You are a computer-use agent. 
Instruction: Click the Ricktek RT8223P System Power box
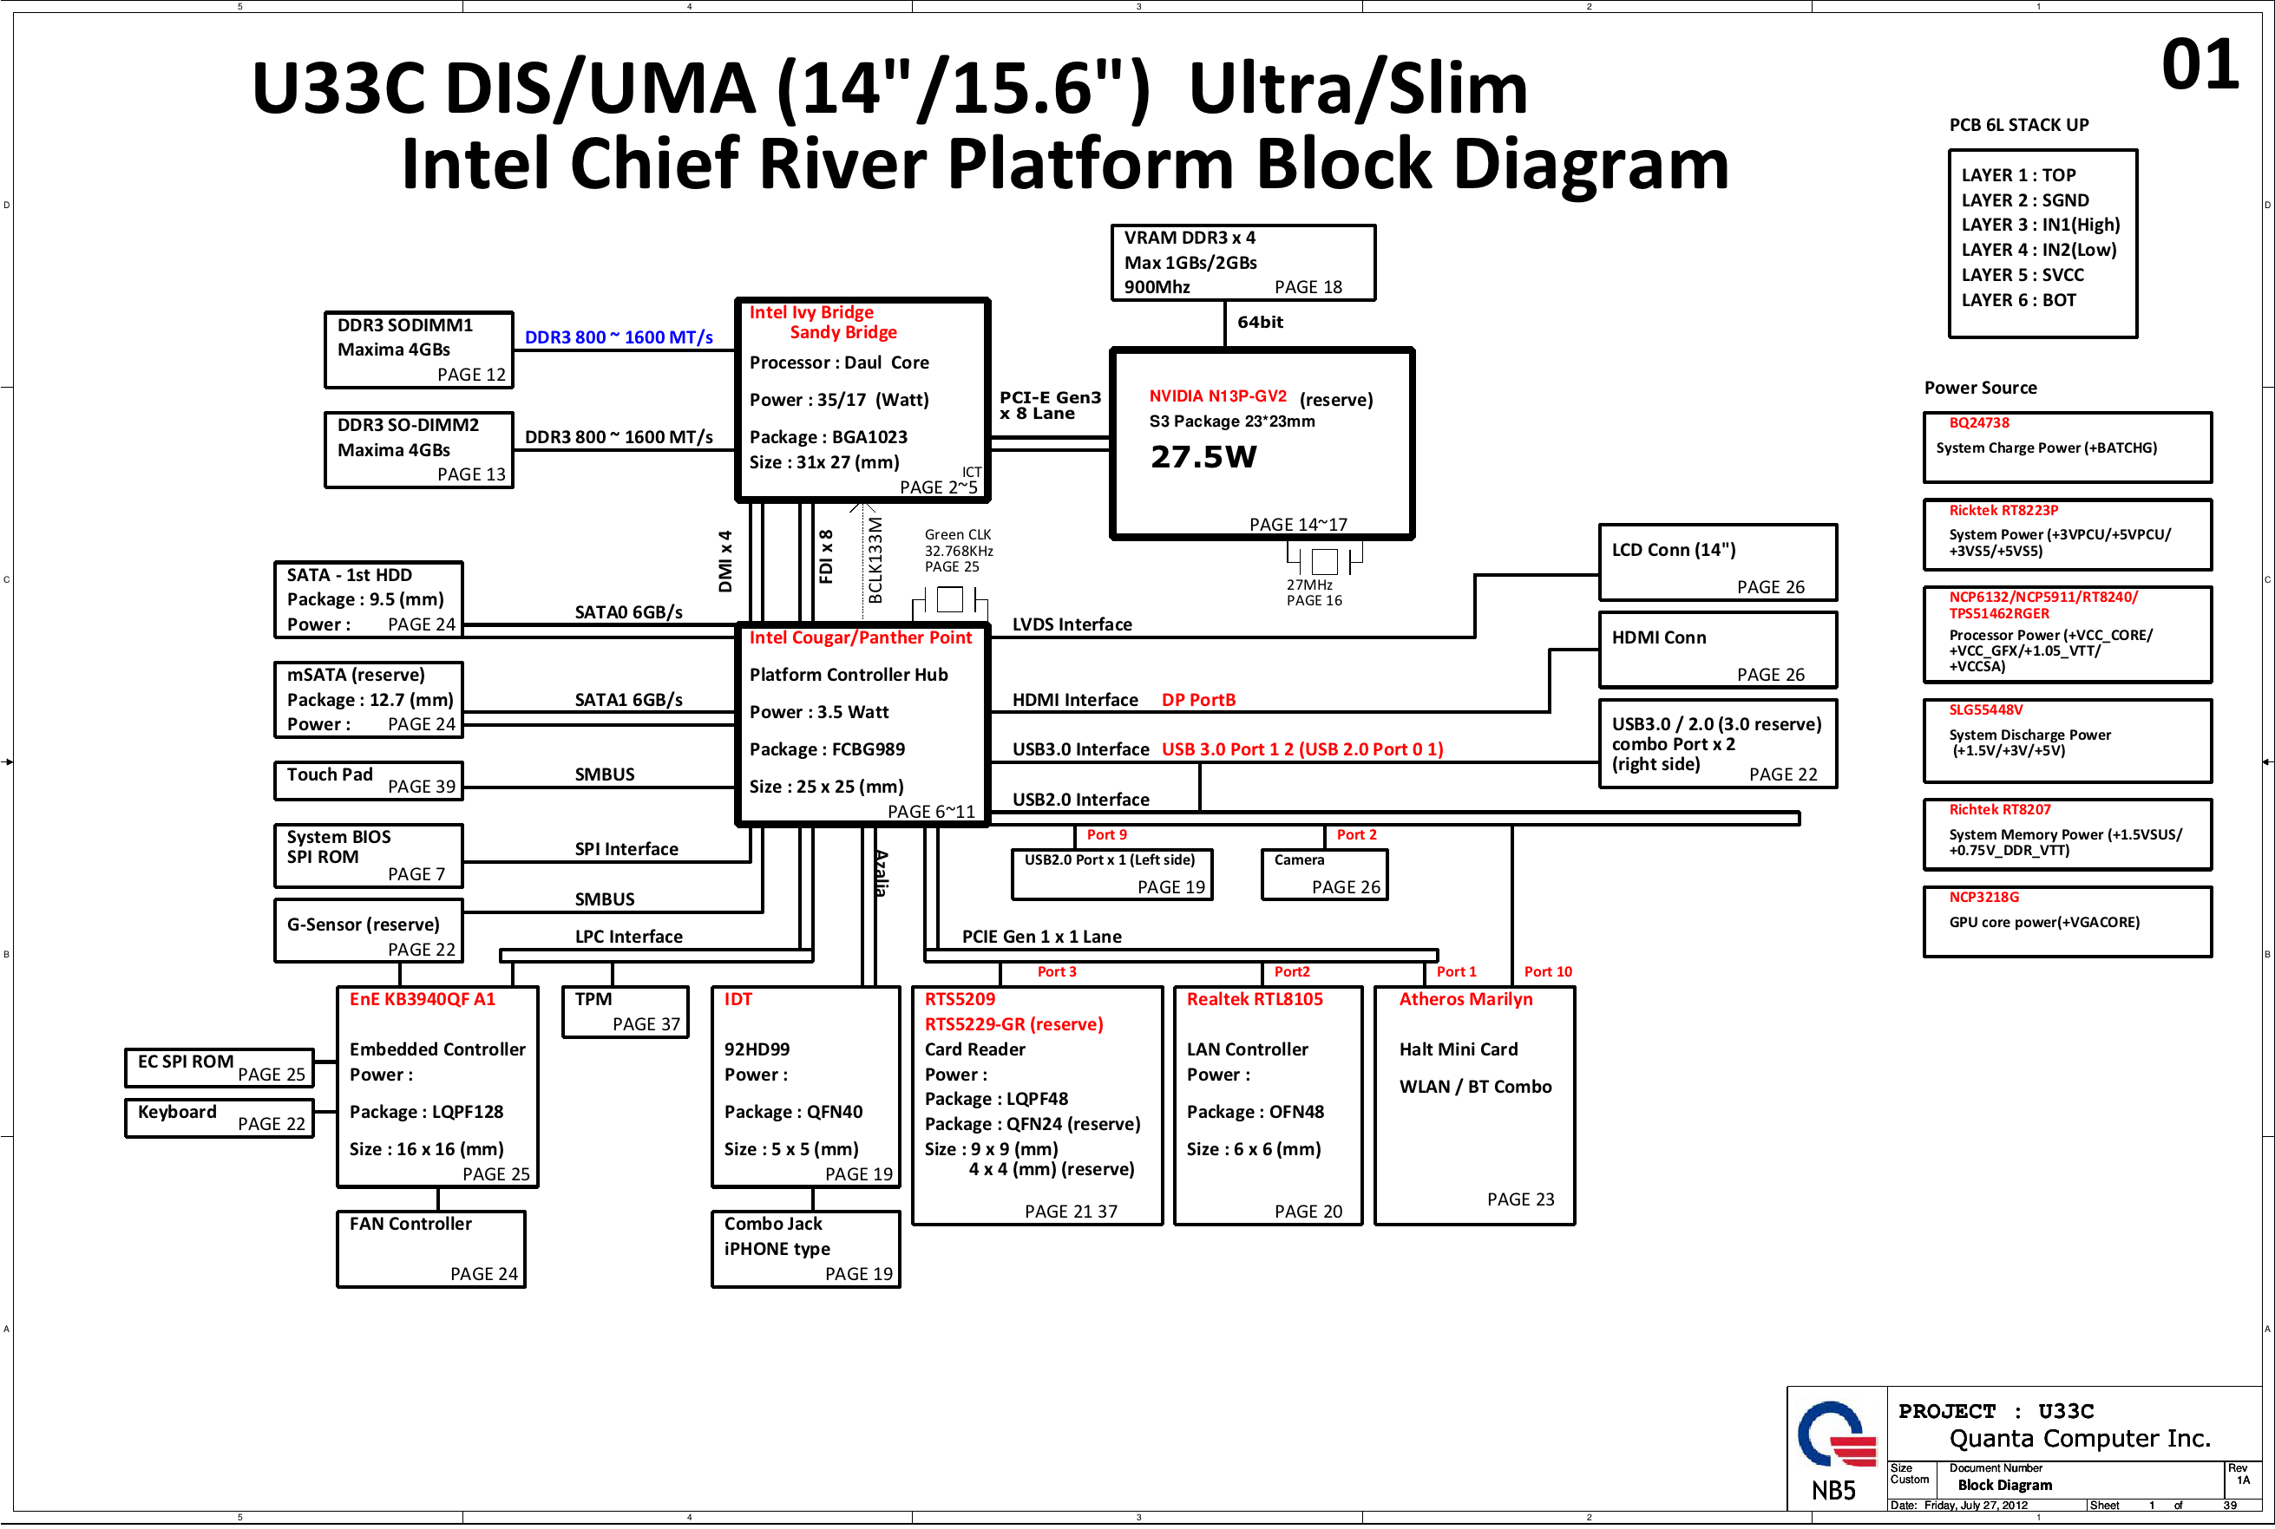pos(2068,534)
